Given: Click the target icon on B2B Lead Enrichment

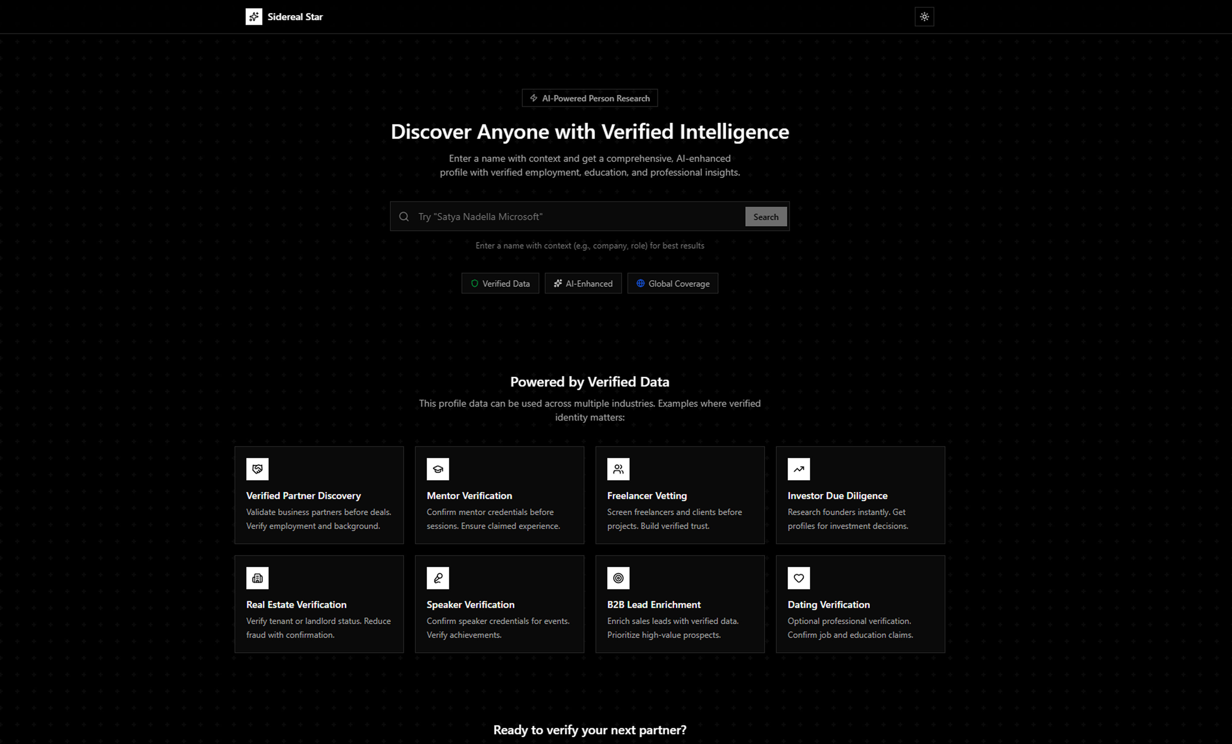Looking at the screenshot, I should click(x=618, y=578).
